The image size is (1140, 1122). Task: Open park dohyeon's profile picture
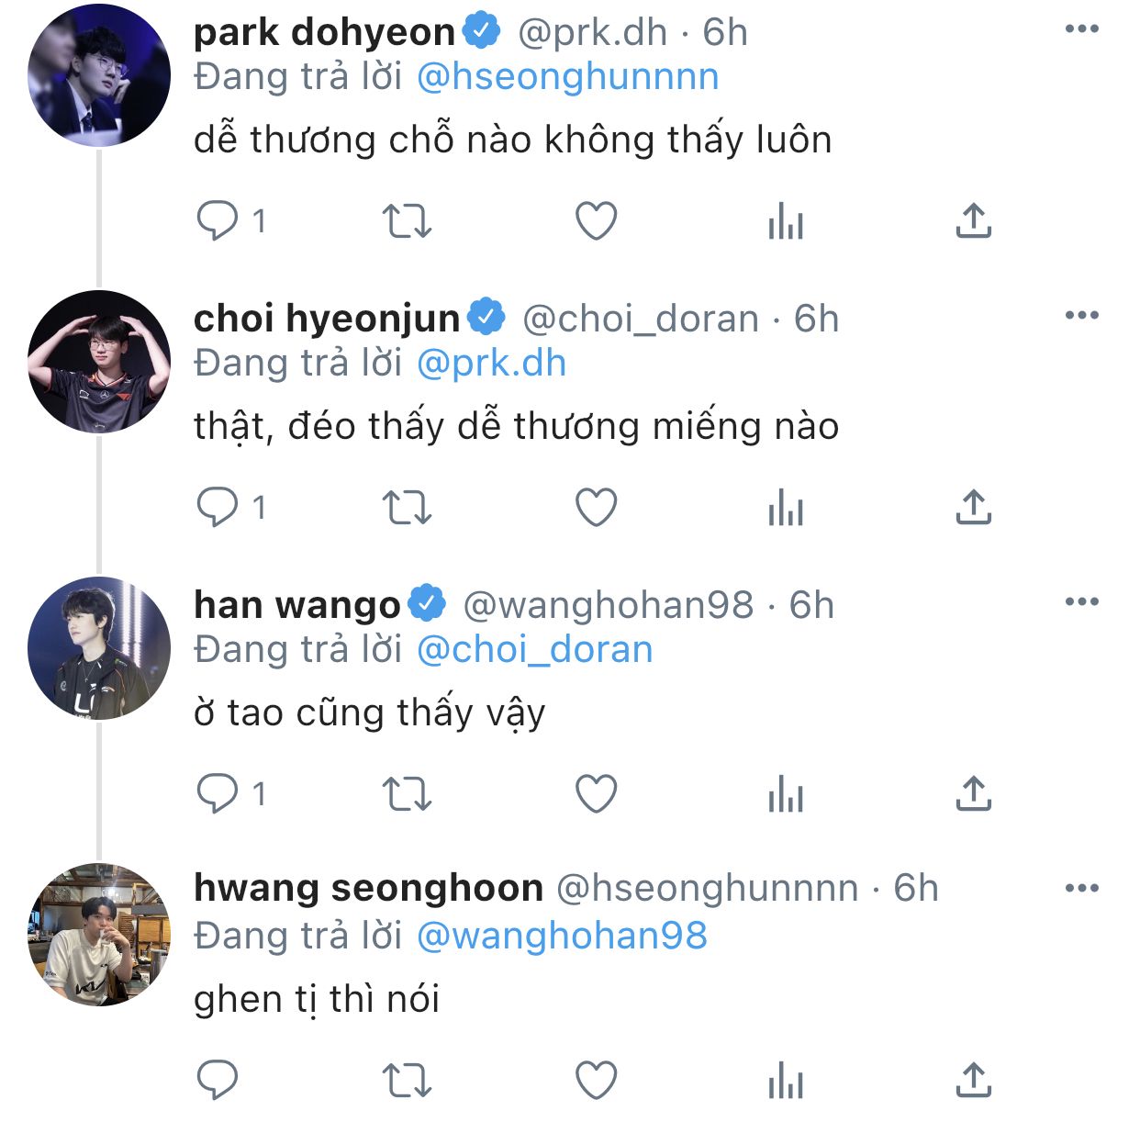pyautogui.click(x=99, y=75)
